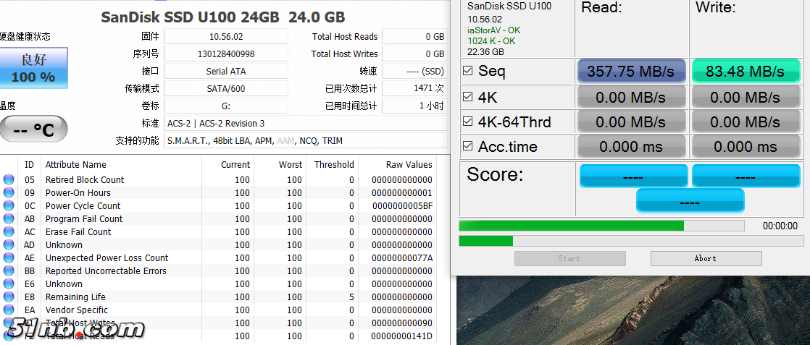Click status orb for Unexpected Power Loss Count
The image size is (810, 345).
(9, 258)
